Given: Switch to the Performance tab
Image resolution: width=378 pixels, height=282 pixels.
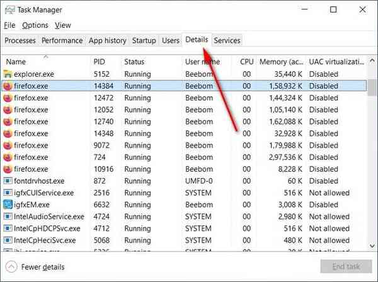Looking at the screenshot, I should coord(62,40).
